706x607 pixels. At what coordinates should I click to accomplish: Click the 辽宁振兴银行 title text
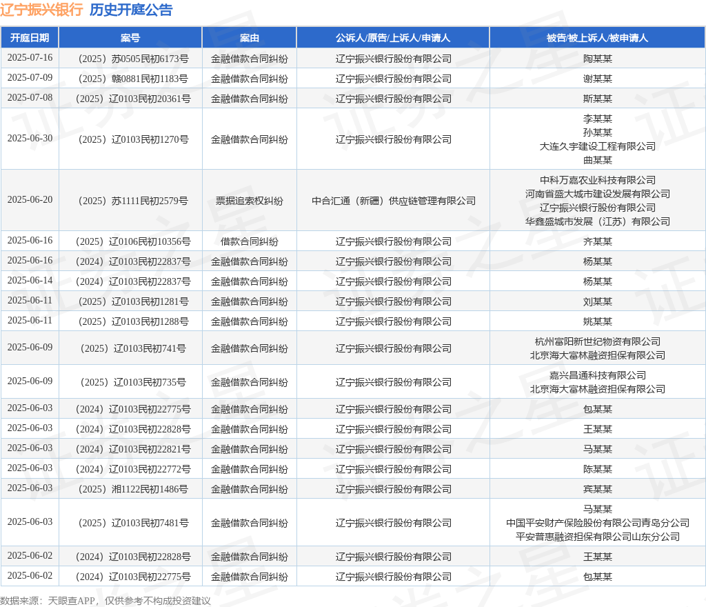click(x=41, y=10)
